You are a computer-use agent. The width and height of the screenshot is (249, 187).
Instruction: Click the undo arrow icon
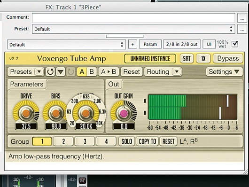[50, 72]
